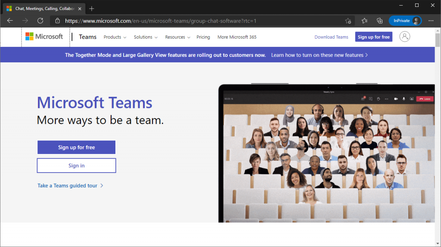Add this page to favorites star icon

click(348, 21)
